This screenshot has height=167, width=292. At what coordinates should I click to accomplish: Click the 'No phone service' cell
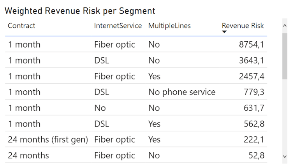(x=181, y=92)
